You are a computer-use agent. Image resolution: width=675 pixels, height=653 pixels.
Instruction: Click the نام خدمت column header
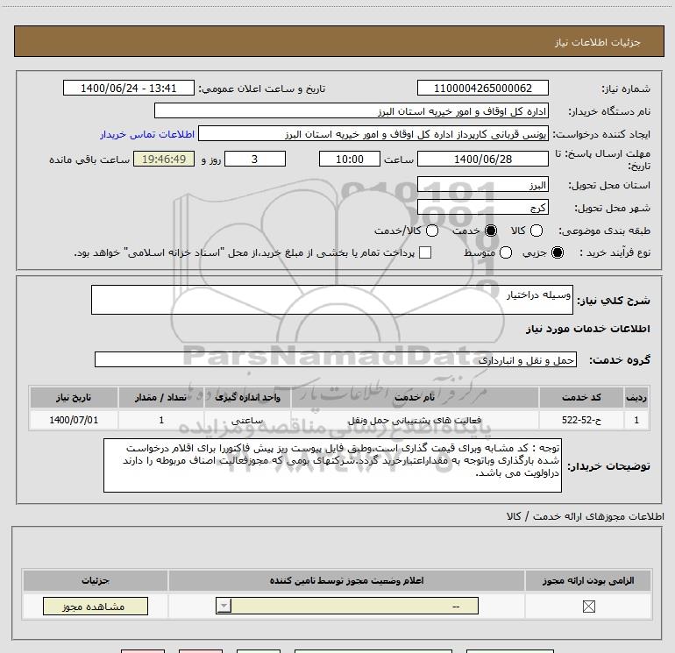415,397
